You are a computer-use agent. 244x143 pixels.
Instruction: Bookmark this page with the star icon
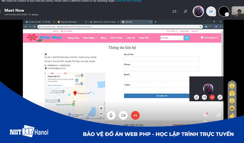[x=200, y=27]
